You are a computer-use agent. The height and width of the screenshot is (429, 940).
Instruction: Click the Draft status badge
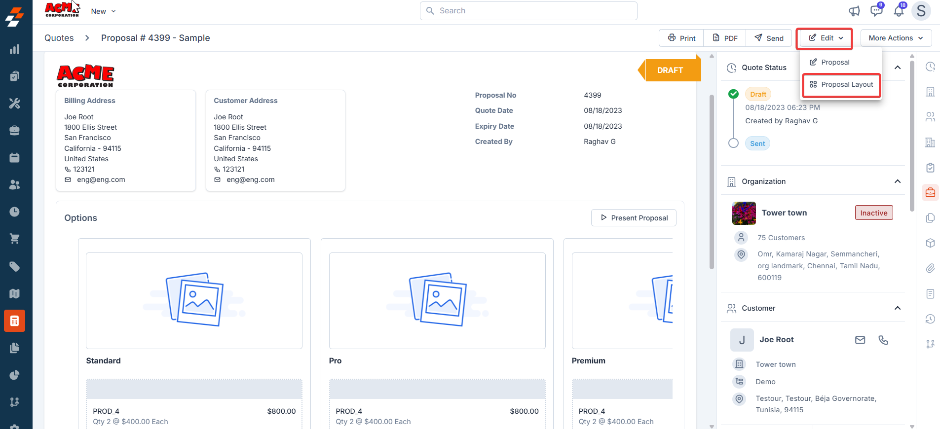(x=758, y=94)
